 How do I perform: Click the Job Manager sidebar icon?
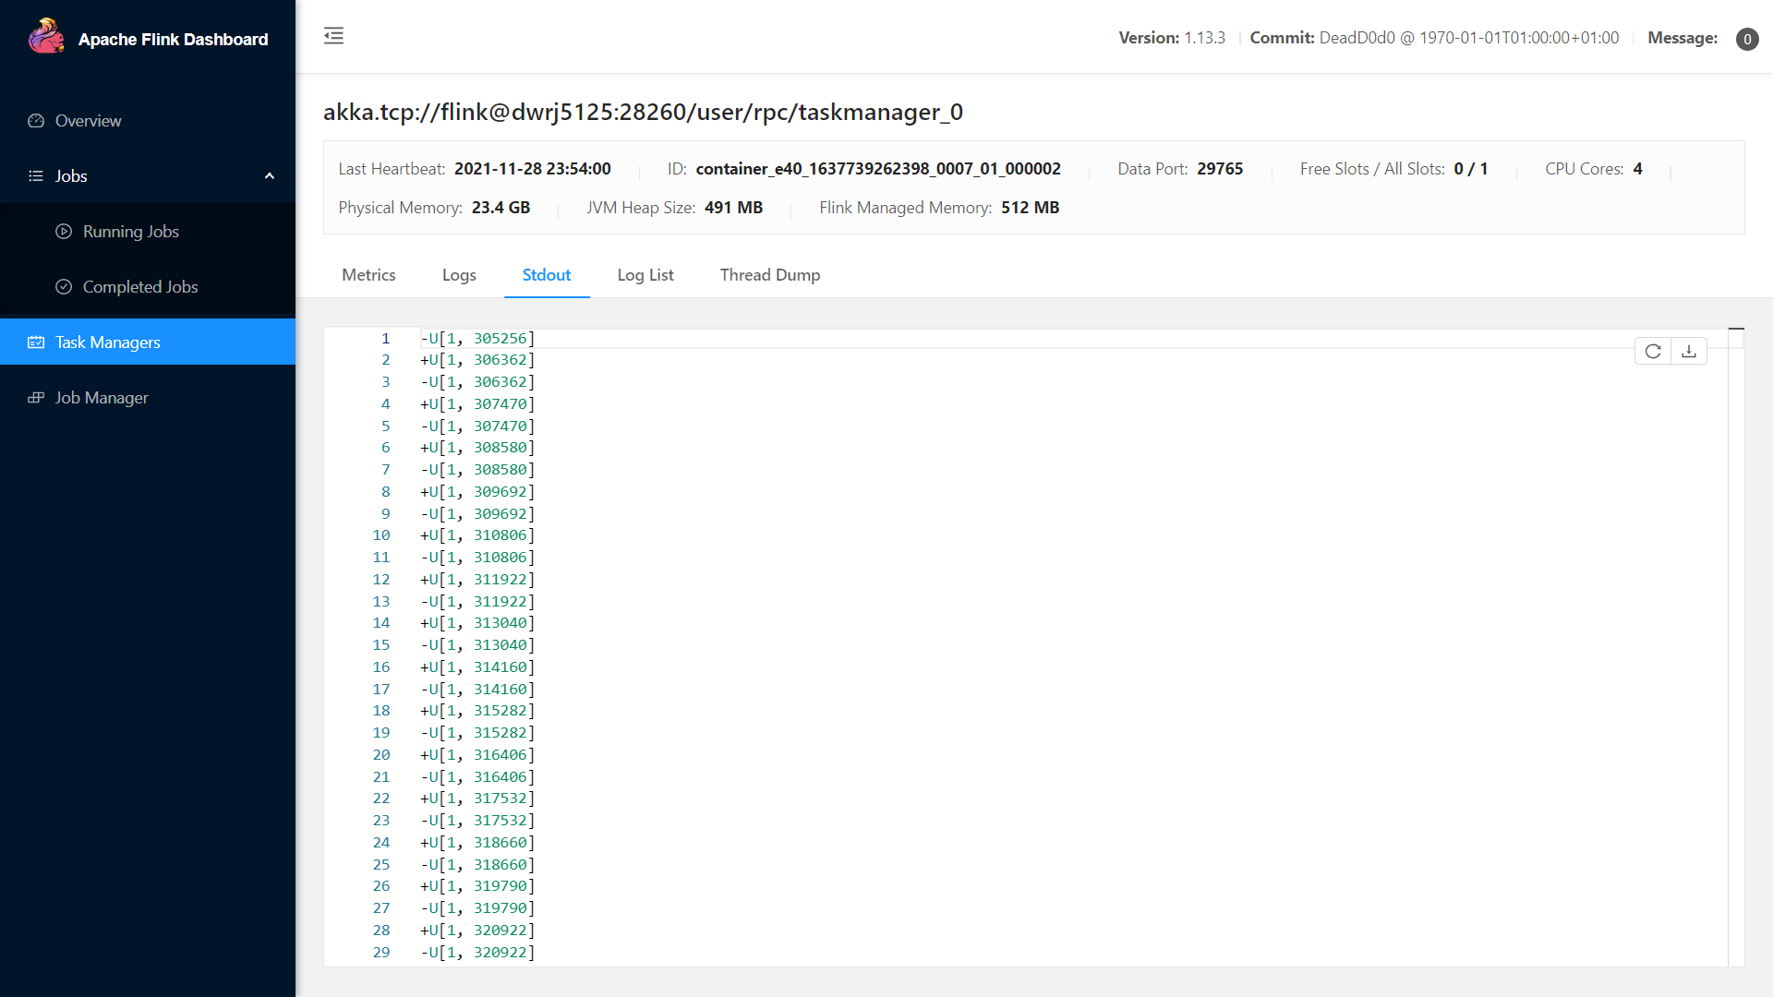coord(36,398)
